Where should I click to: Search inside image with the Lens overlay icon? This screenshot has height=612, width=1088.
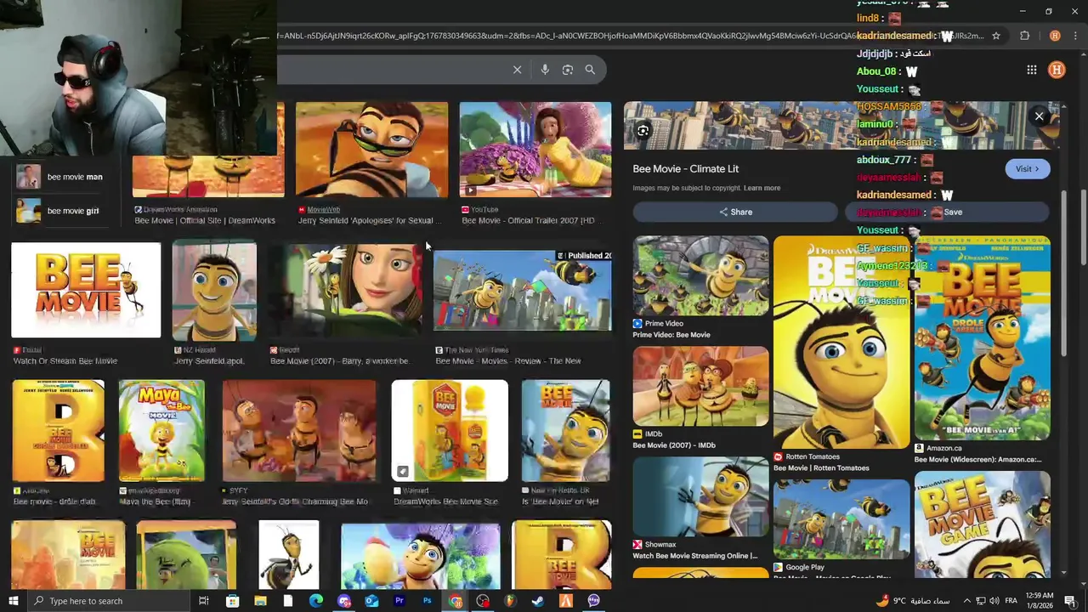tap(643, 131)
